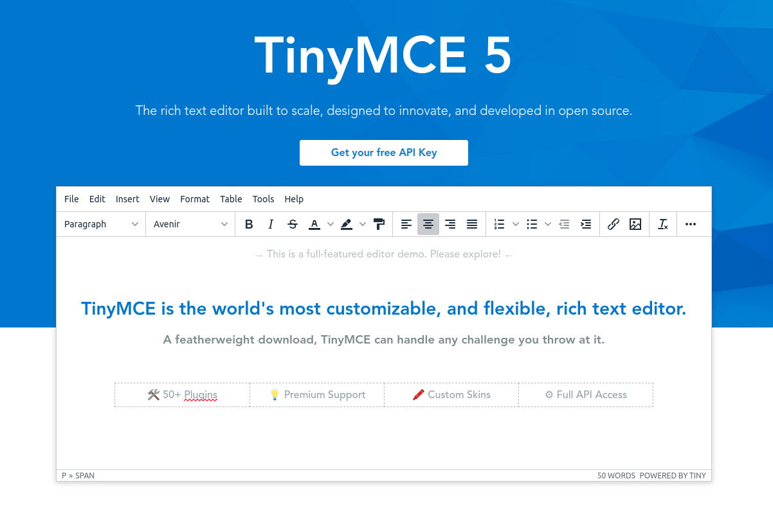Screen dimensions: 773x506
Task: Open the Tools menu
Action: [x=263, y=199]
